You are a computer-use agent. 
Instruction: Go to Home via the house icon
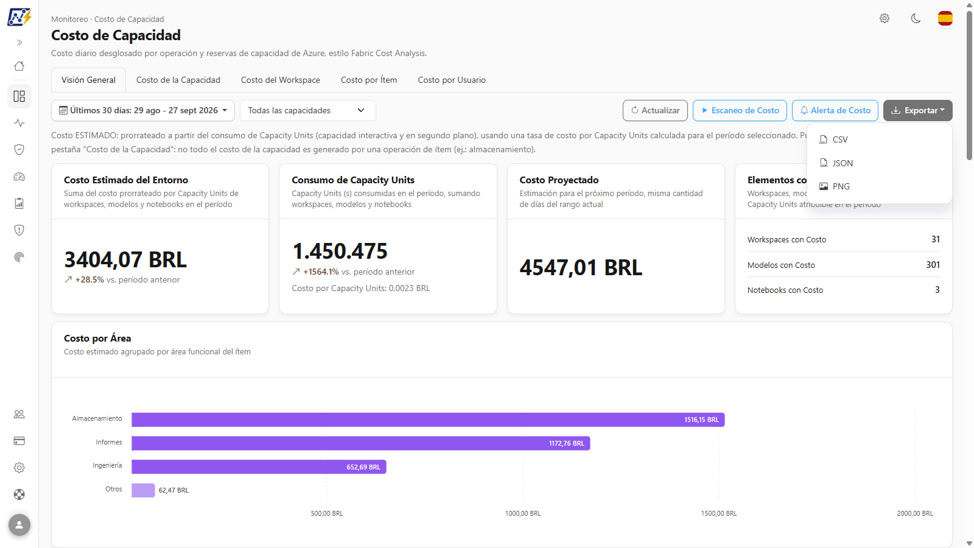19,66
